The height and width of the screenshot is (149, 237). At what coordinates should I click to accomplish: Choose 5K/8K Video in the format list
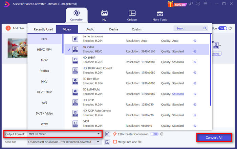point(44,113)
